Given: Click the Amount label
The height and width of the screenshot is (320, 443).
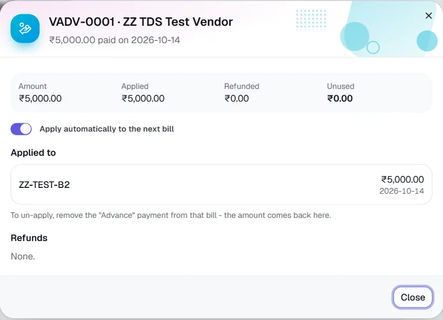Looking at the screenshot, I should (33, 86).
